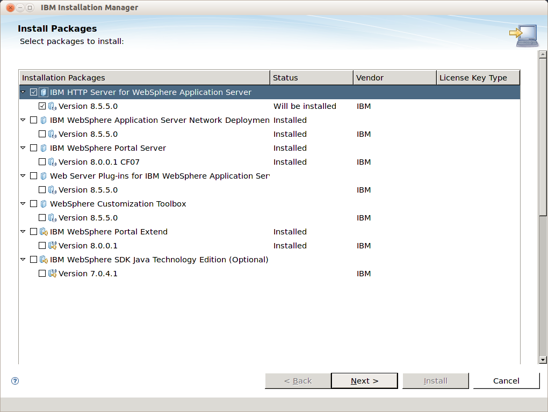
Task: Select the IBM WebSphere Portal Server row text
Action: coord(107,148)
